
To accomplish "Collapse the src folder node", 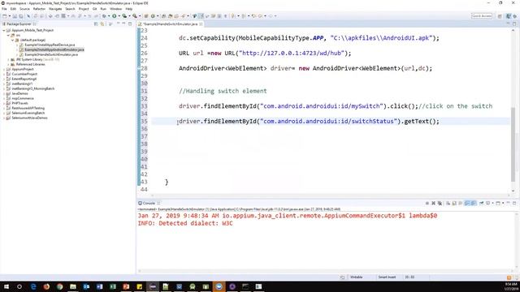I will coord(8,35).
